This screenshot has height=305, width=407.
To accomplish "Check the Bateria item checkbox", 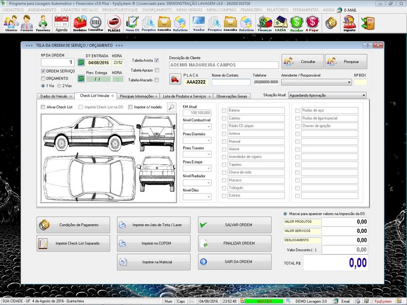I will (x=224, y=110).
